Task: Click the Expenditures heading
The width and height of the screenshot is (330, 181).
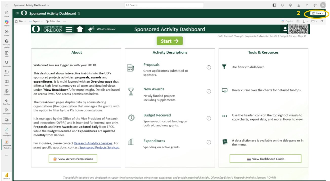Action: (x=154, y=141)
